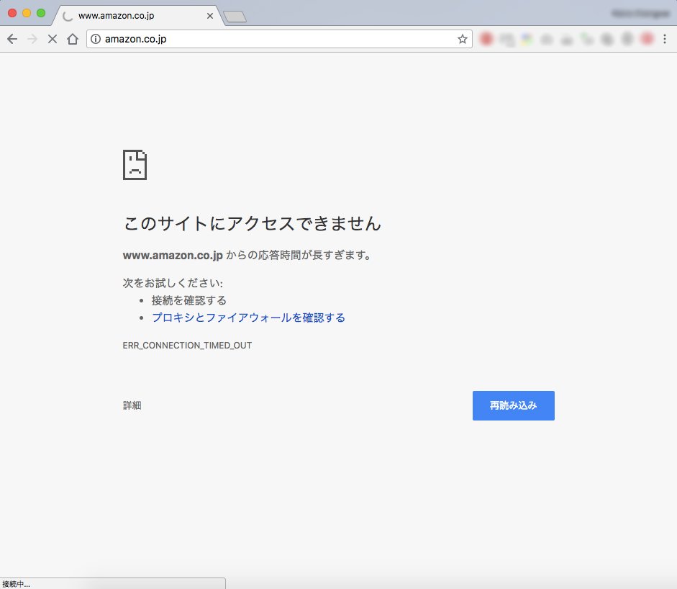Click the forward navigation arrow
The height and width of the screenshot is (589, 677).
32,39
